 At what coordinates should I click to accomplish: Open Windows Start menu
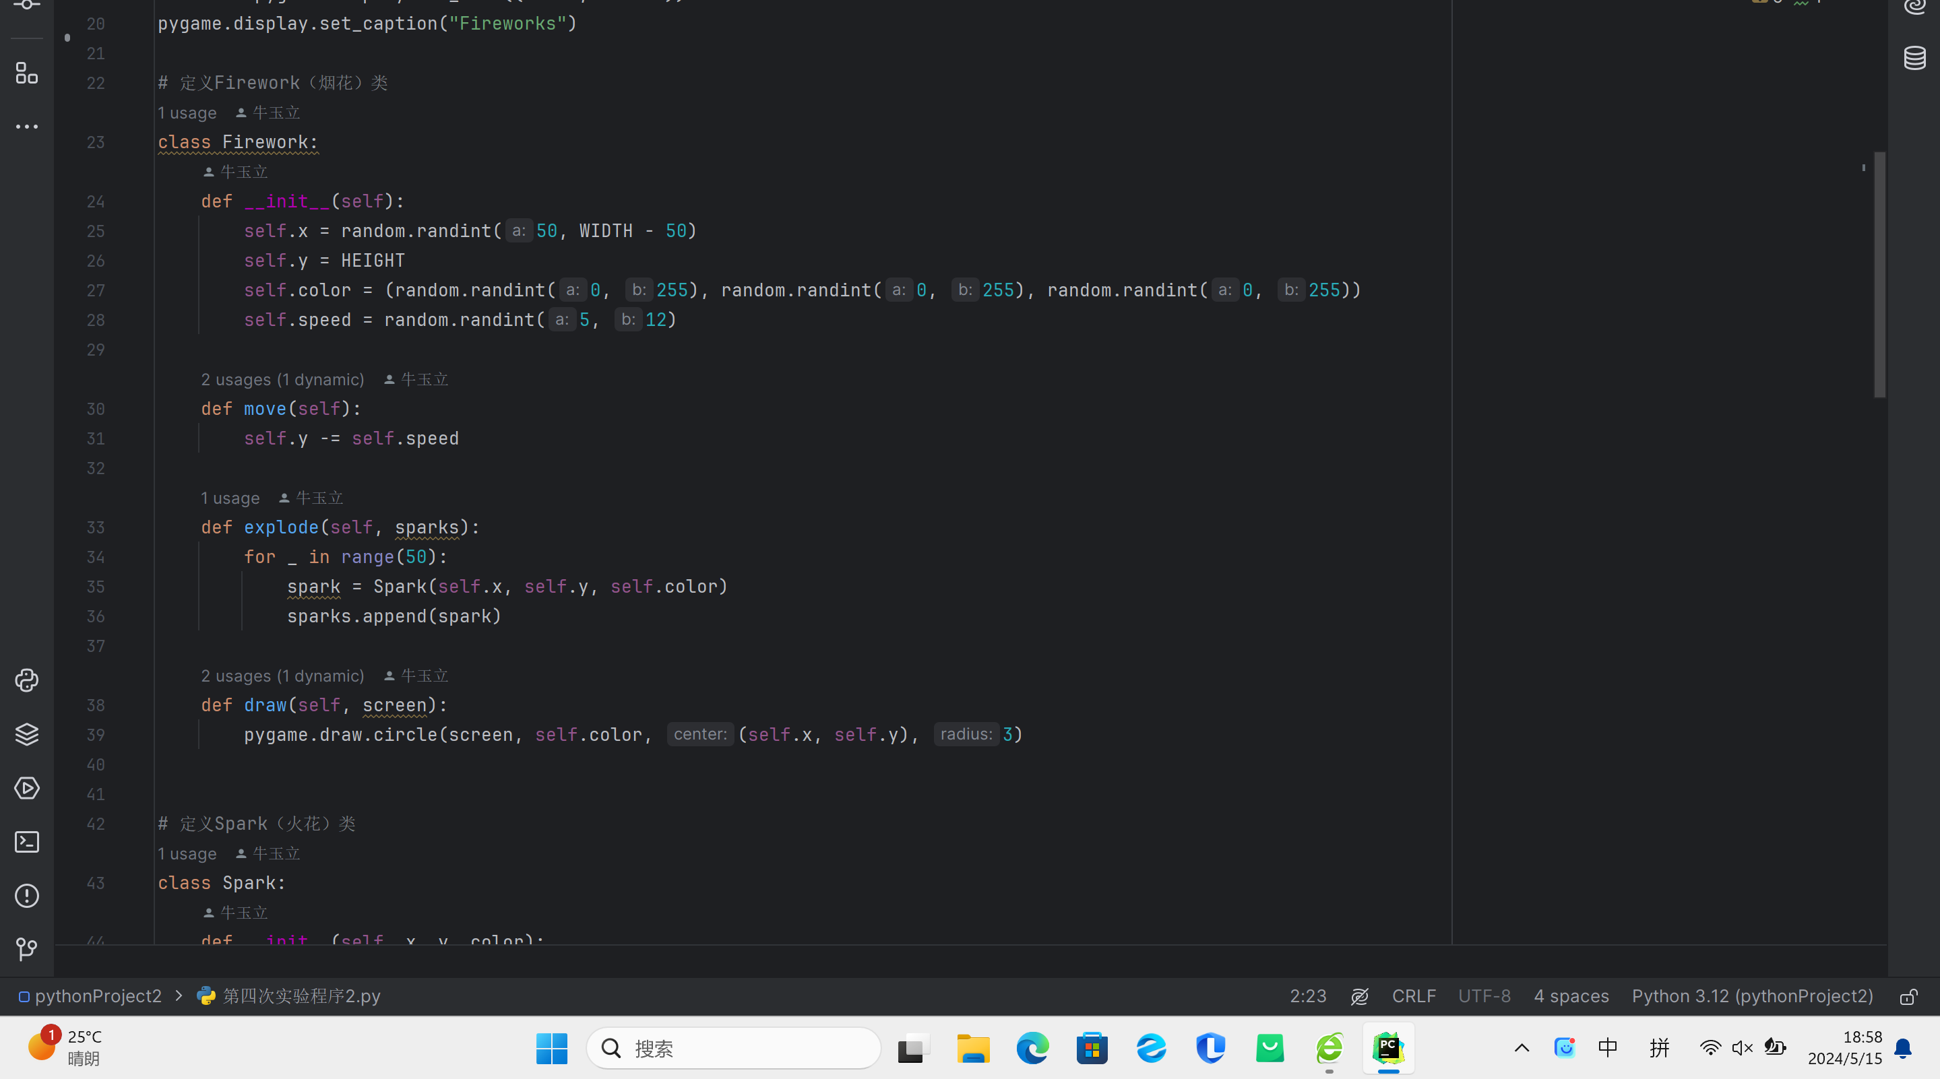point(551,1048)
